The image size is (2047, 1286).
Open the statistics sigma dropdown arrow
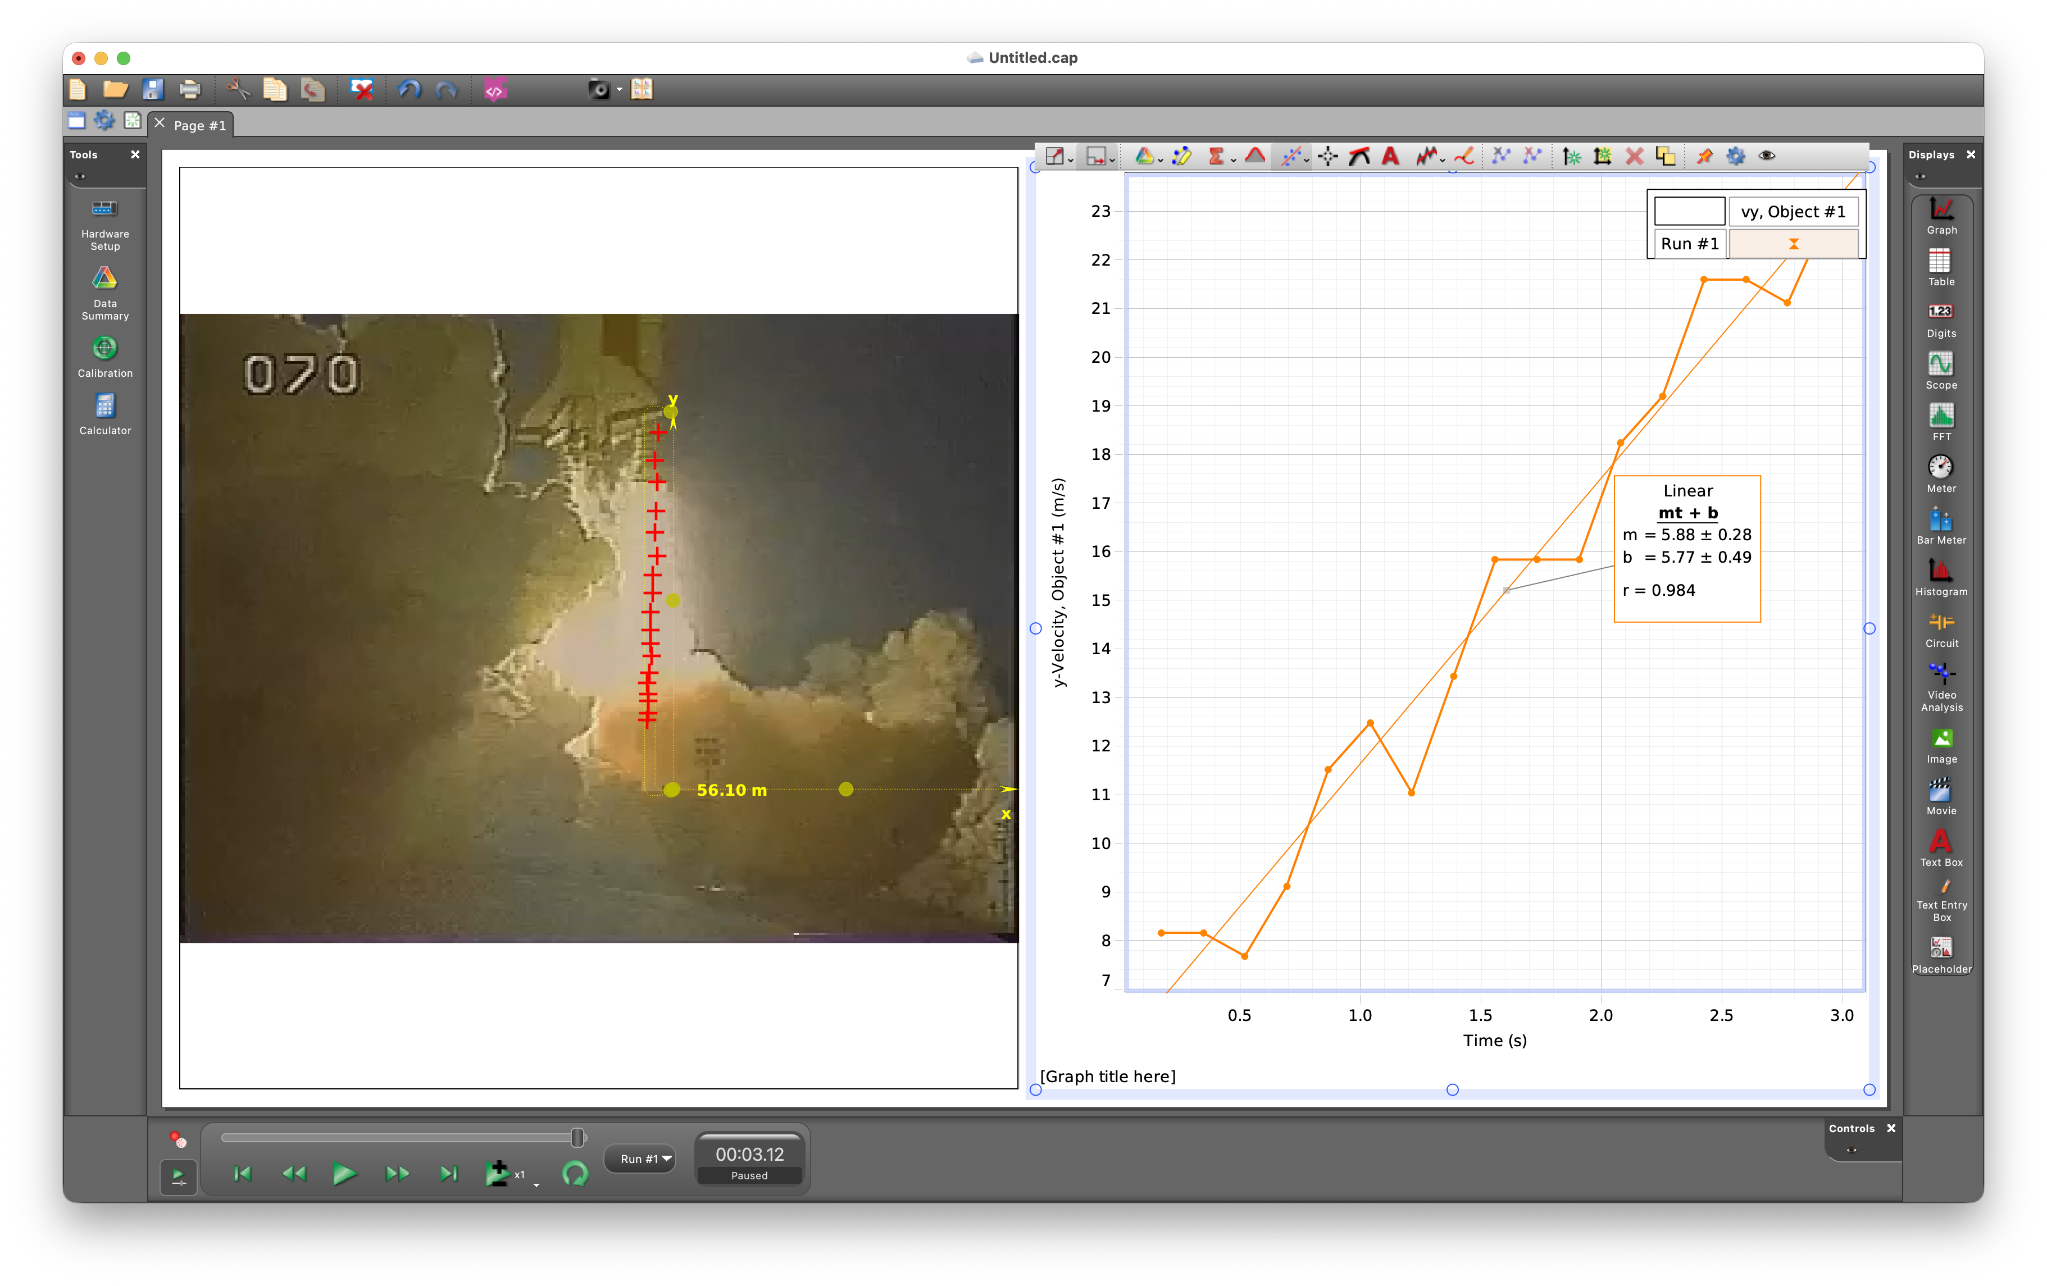[1232, 161]
